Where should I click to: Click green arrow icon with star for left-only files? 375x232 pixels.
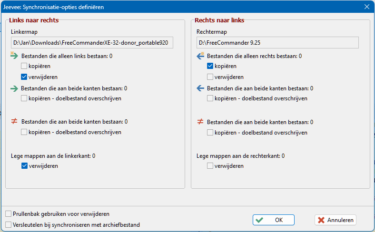(14, 56)
